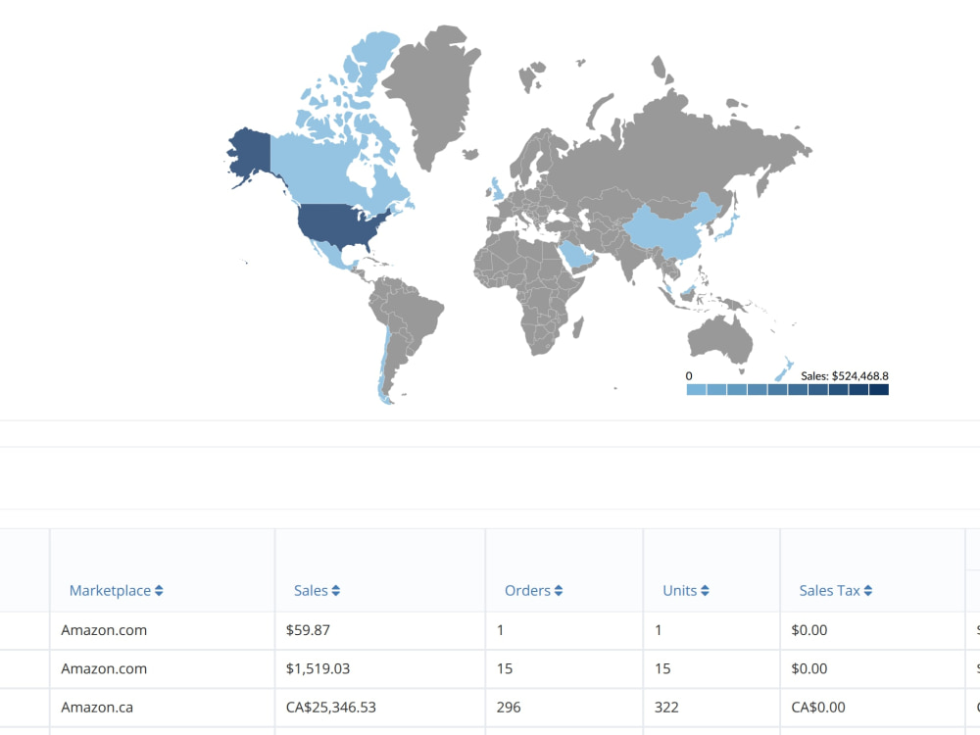The image size is (980, 735).
Task: Click the '$1,519.03' sales cell
Action: [x=380, y=669]
